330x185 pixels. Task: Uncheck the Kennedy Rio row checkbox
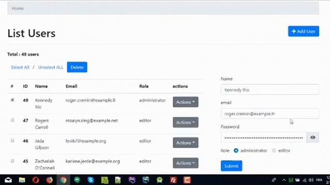(12, 100)
